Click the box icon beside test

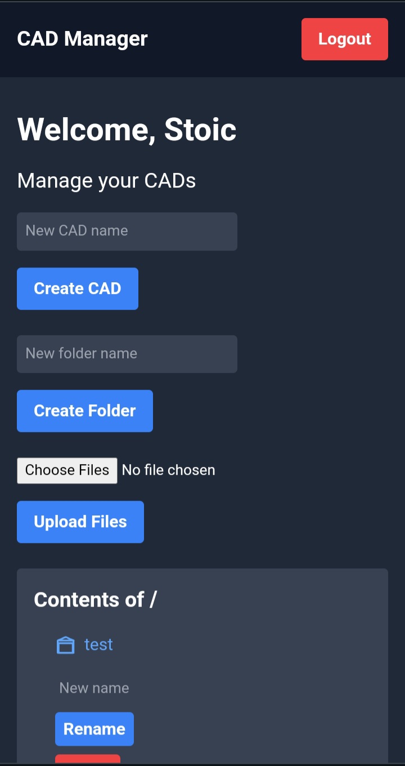(x=66, y=645)
